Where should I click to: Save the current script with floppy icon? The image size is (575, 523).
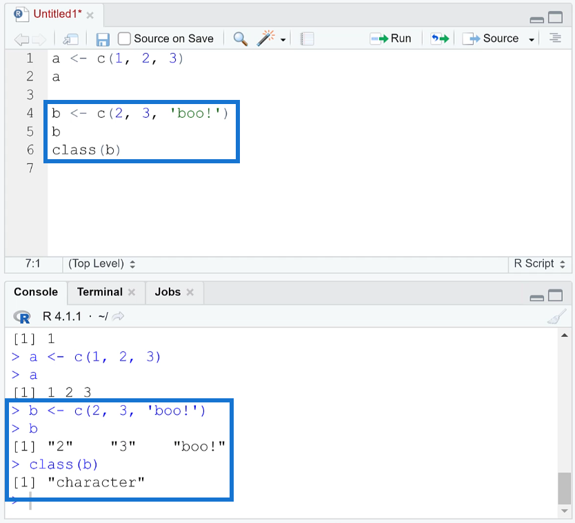(103, 39)
